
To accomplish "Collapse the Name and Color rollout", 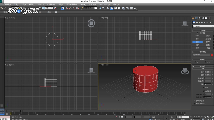I will (203, 52).
